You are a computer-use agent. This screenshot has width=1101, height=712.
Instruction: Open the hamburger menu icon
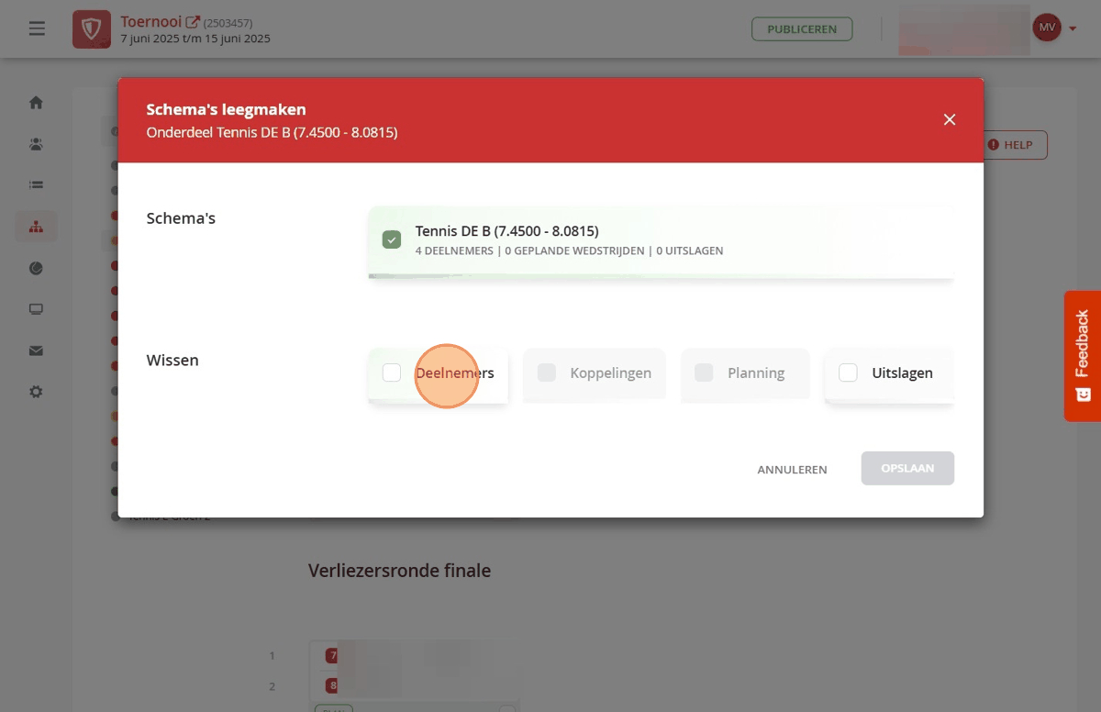[37, 29]
